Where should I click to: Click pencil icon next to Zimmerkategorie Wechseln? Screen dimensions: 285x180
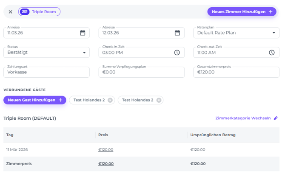tap(276, 118)
